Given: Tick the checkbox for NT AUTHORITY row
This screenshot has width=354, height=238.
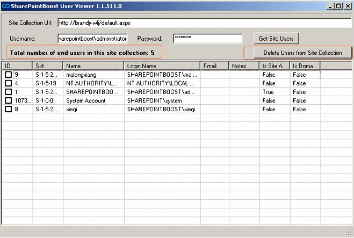Looking at the screenshot, I should [x=9, y=83].
